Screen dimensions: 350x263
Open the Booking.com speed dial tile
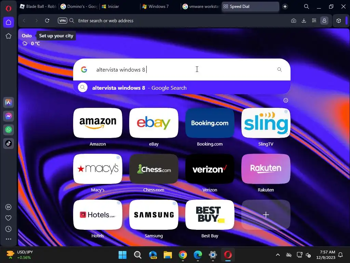(x=210, y=123)
